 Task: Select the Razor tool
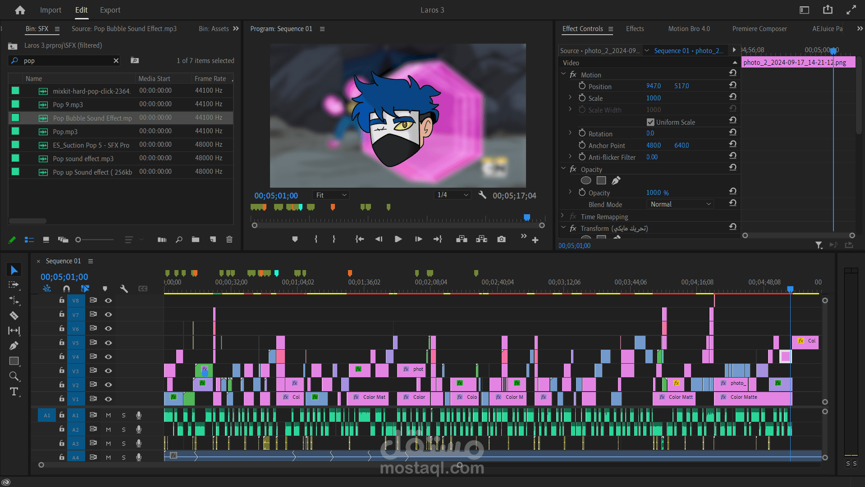tap(14, 316)
